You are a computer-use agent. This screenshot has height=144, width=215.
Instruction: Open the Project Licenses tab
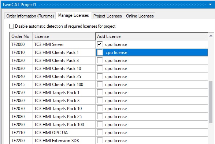tap(108, 16)
